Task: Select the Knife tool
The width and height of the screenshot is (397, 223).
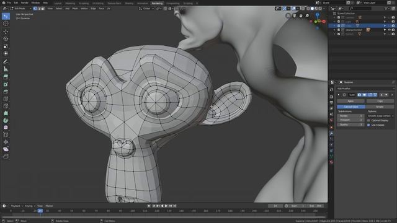Action: (x=6, y=106)
